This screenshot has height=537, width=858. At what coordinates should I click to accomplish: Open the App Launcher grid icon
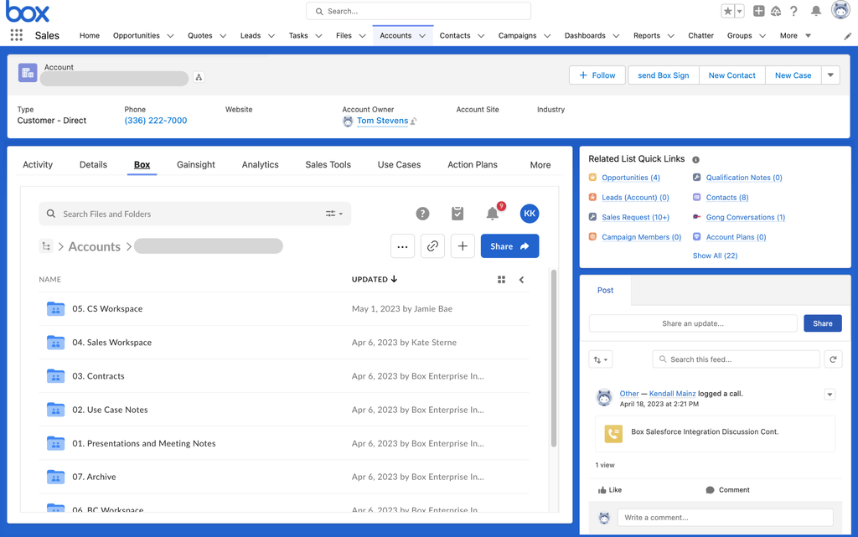click(17, 35)
